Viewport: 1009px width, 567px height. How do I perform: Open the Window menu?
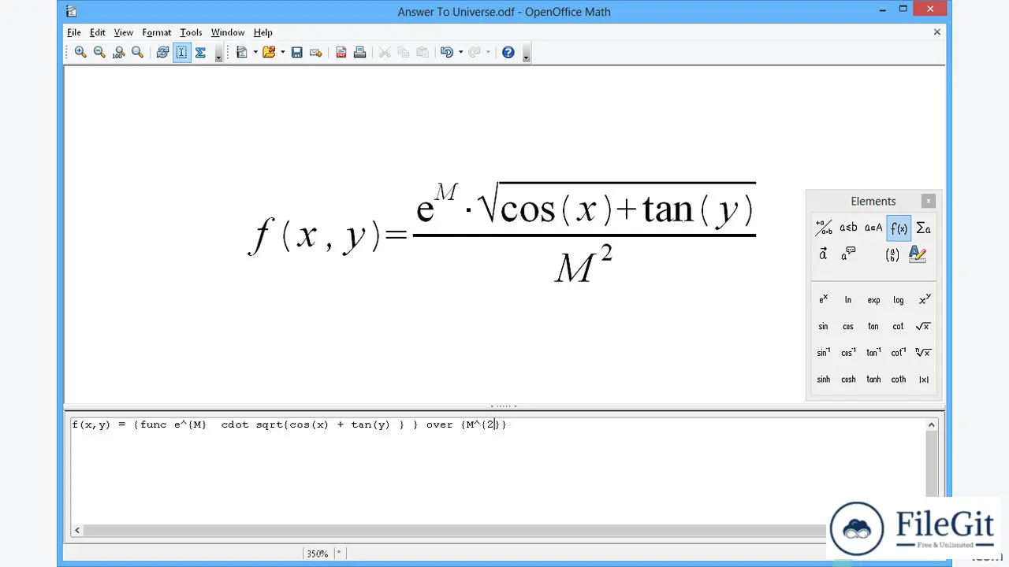tap(228, 32)
